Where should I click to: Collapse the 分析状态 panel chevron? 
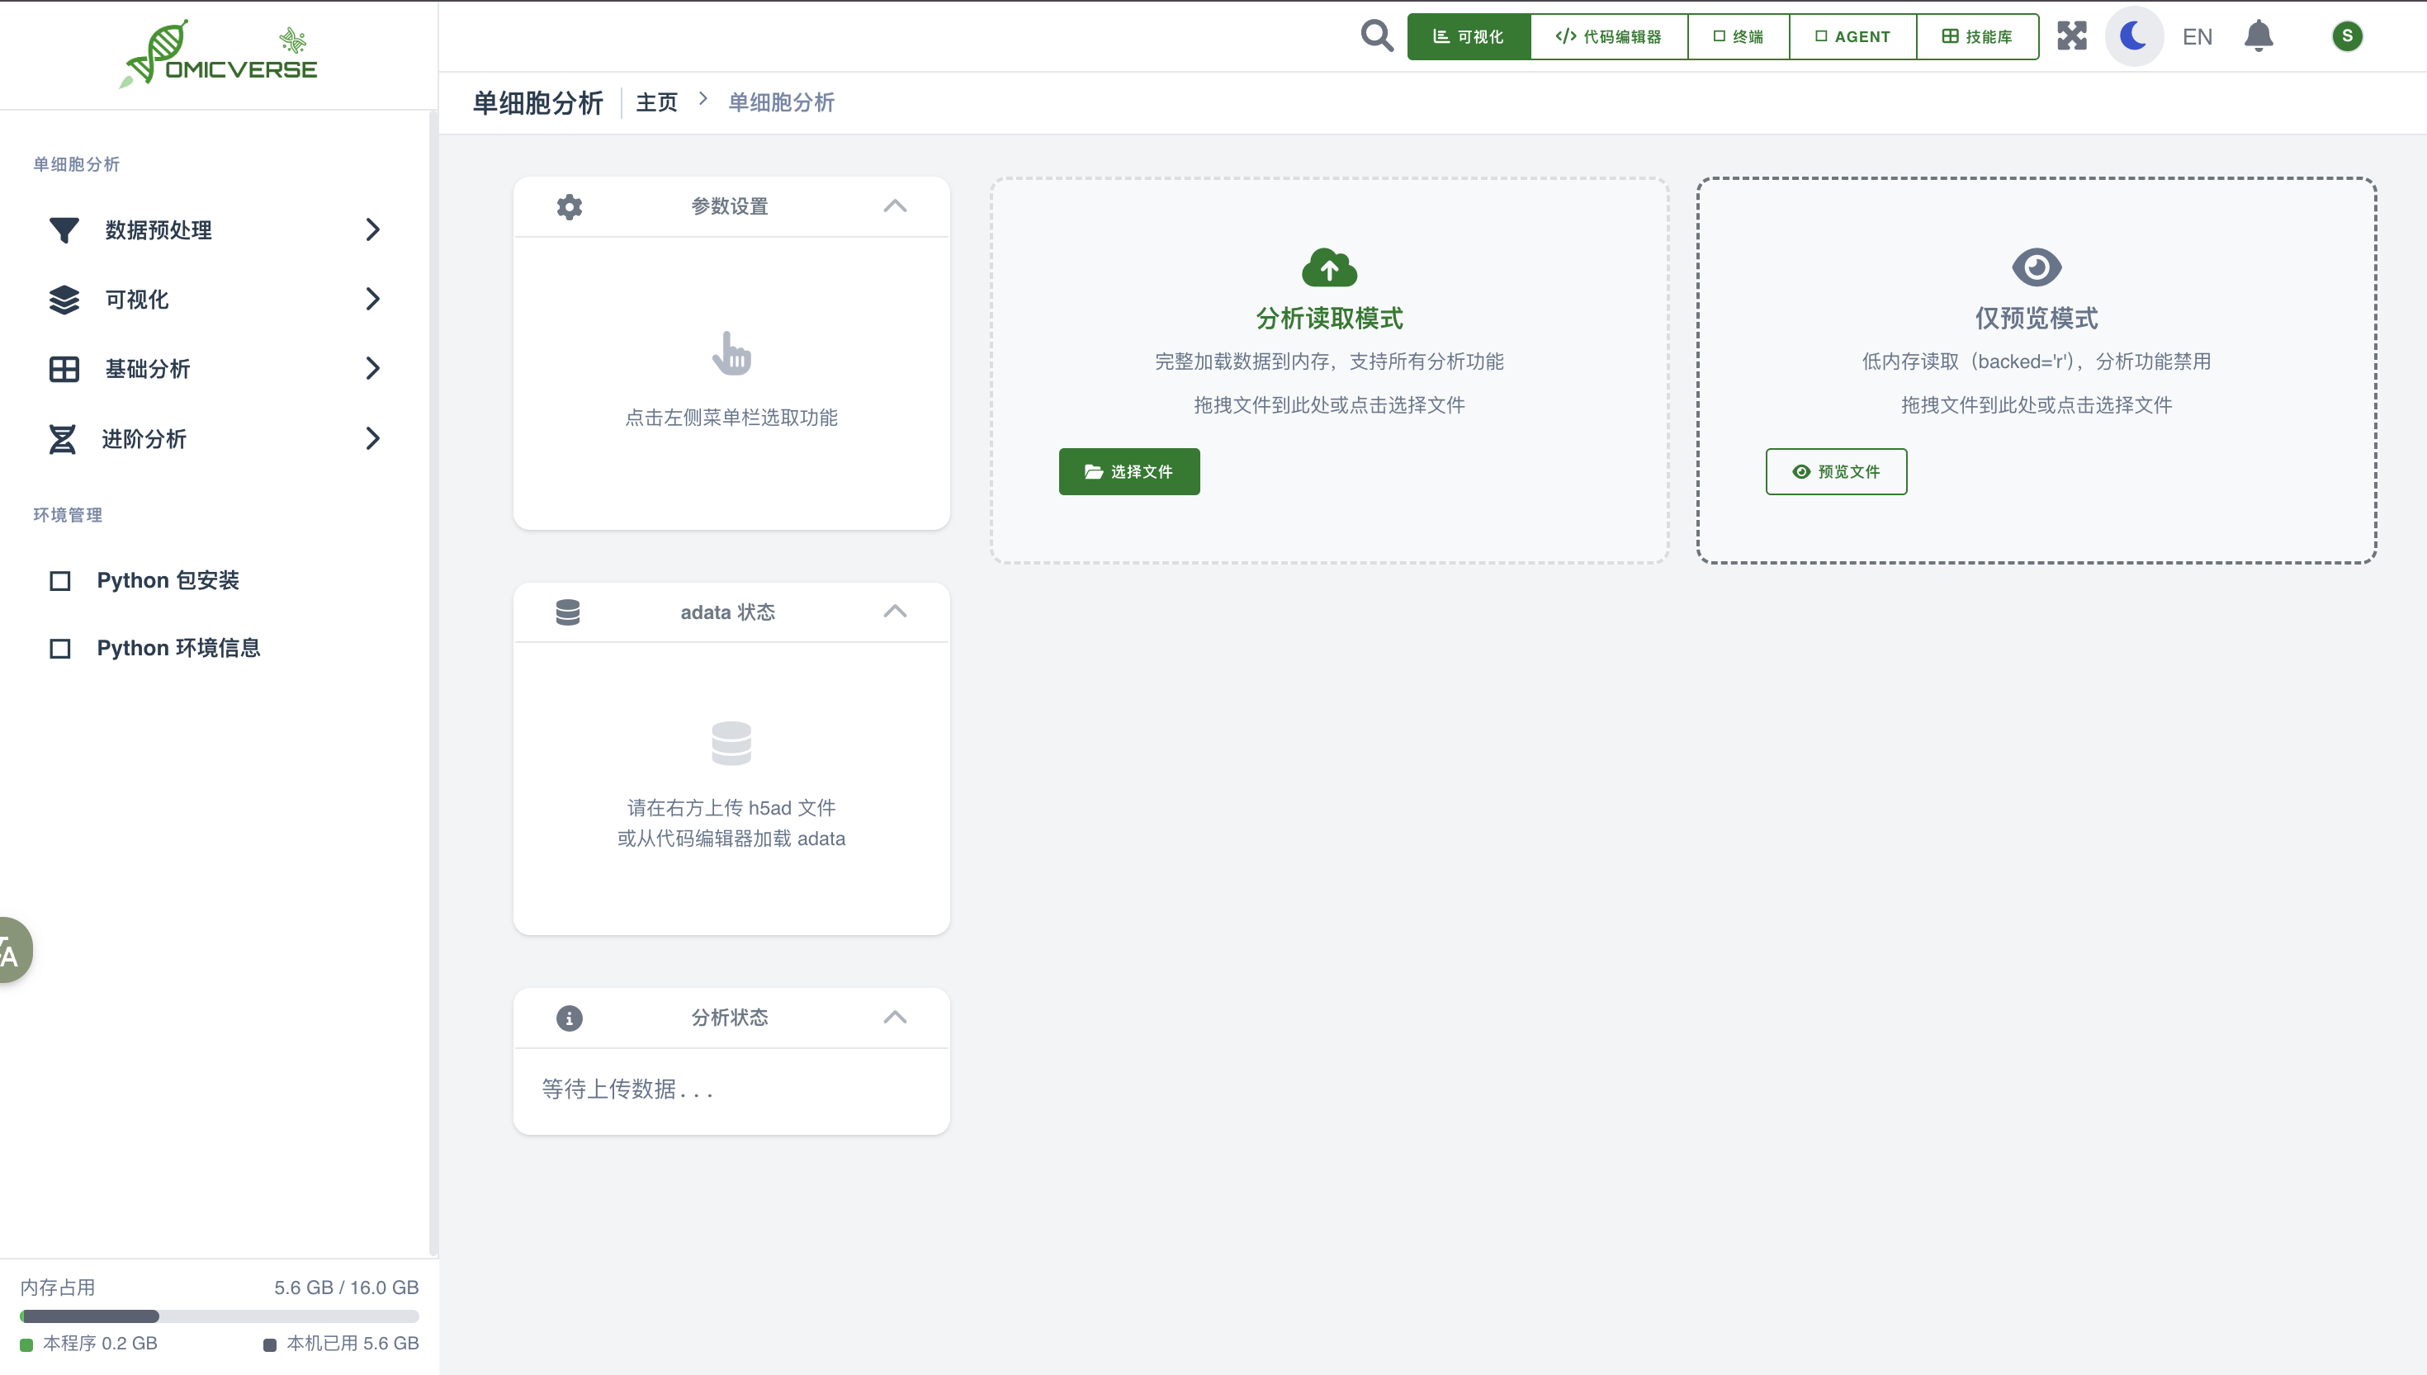pos(894,1017)
